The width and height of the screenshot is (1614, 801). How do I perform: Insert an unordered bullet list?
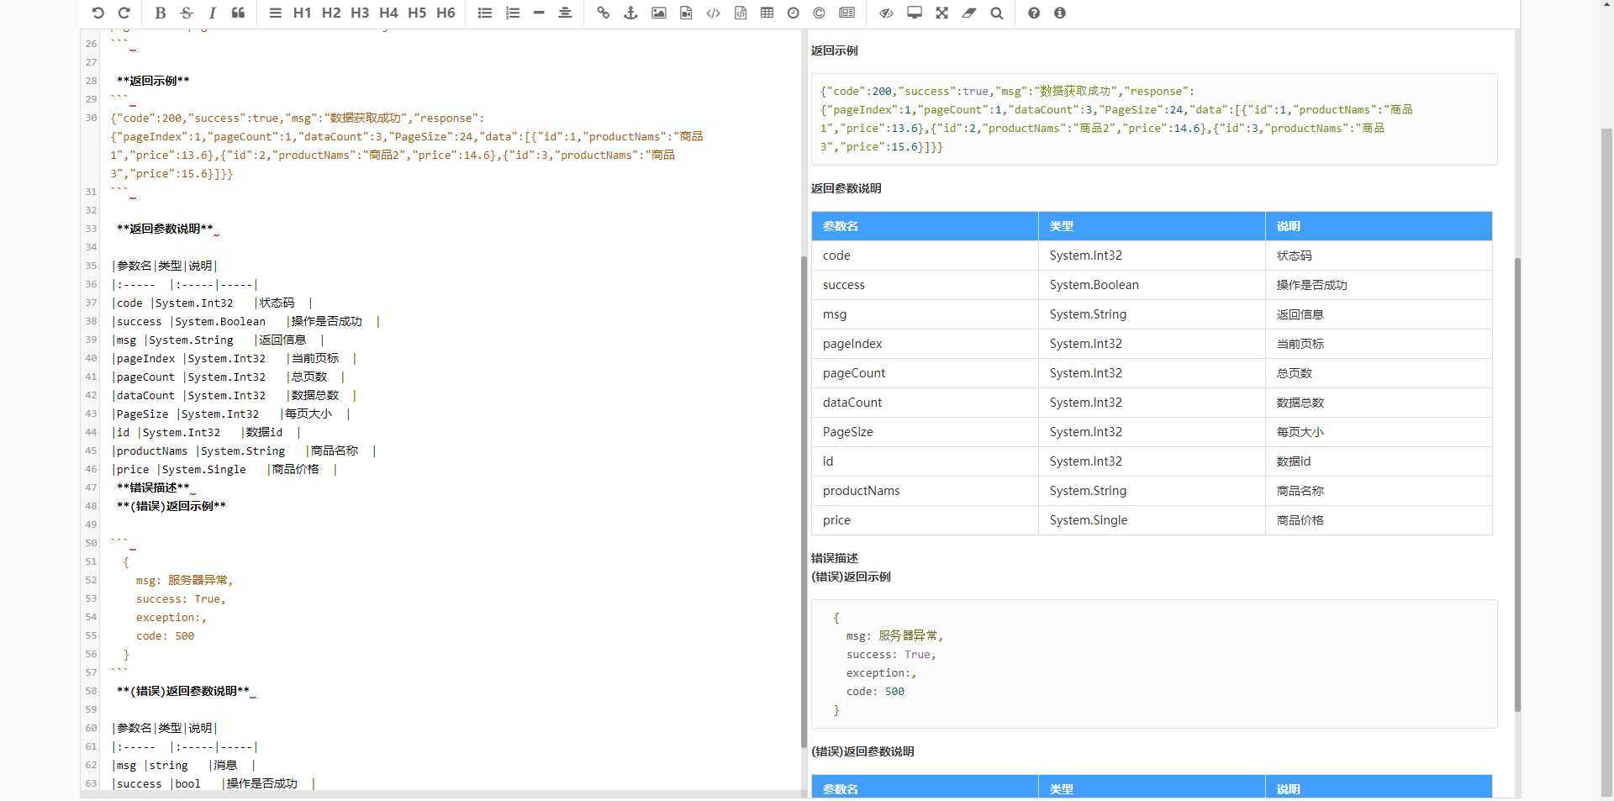click(485, 13)
